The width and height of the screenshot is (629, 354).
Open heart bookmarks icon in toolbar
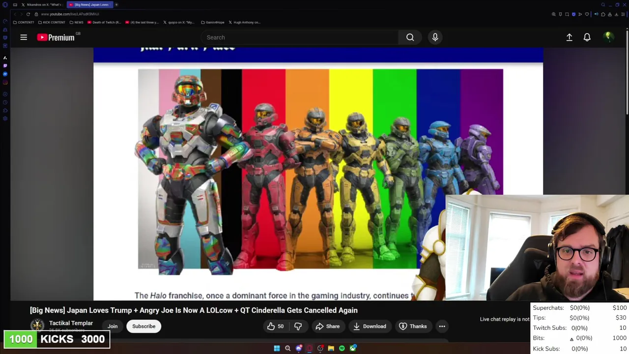pos(587,14)
